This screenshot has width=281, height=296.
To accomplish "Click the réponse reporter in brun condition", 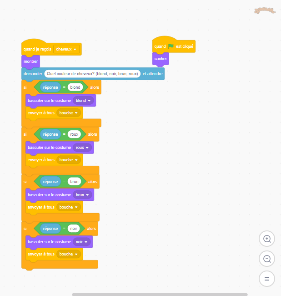I will coord(50,182).
